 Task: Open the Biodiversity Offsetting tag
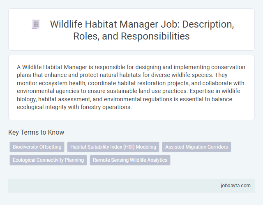click(37, 147)
